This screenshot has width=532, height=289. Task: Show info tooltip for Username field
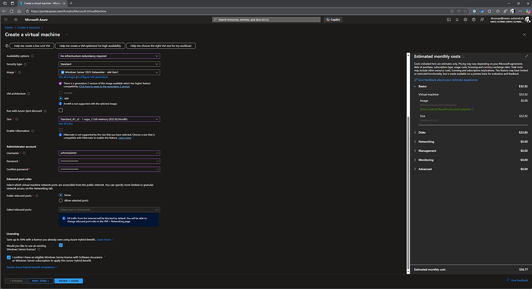pos(24,153)
